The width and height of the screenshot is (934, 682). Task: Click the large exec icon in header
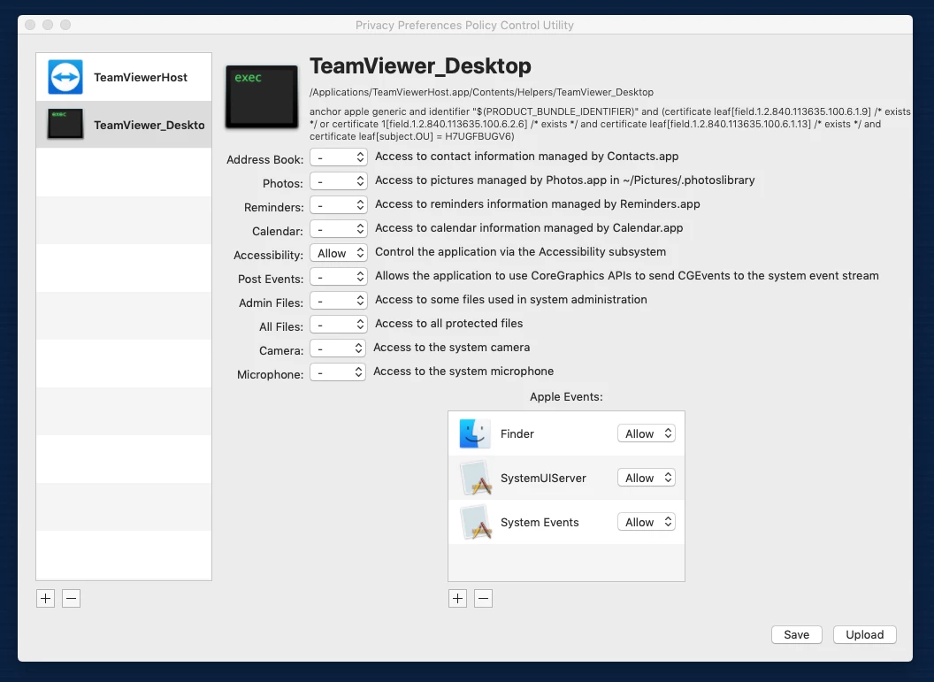click(262, 97)
